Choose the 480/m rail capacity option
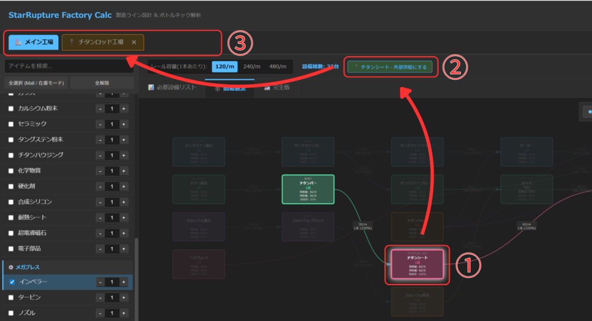592x321 pixels. 277,67
